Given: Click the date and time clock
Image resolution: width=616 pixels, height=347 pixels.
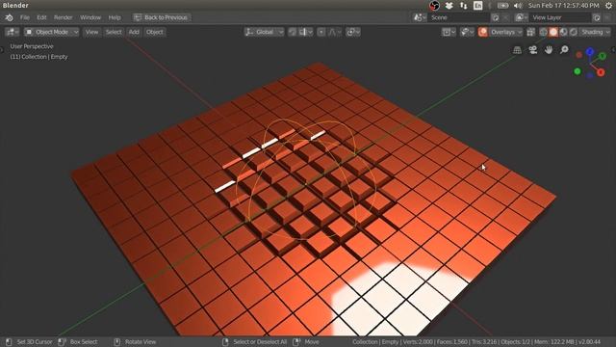Looking at the screenshot, I should 563,6.
